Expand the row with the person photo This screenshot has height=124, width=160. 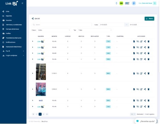pyautogui.click(x=33, y=89)
